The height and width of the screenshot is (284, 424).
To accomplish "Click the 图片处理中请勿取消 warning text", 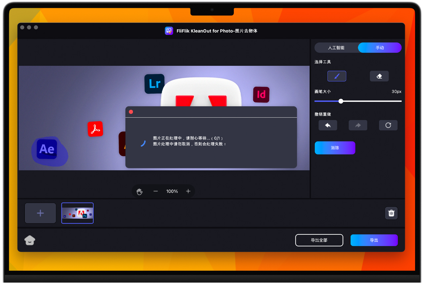I will coord(190,144).
